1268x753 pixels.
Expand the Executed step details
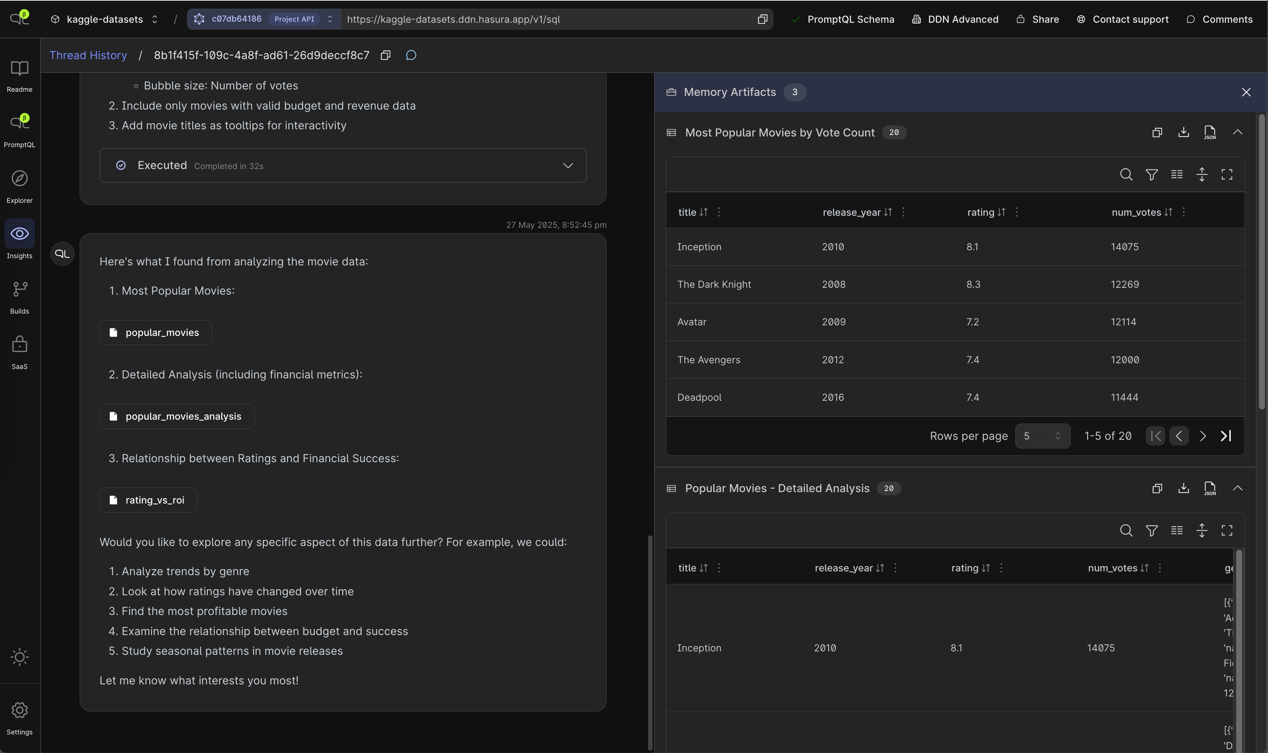568,165
